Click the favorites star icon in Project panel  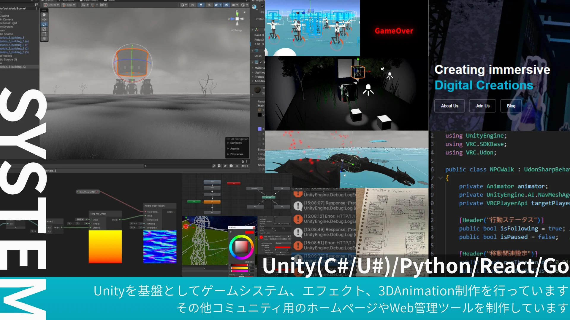(237, 166)
